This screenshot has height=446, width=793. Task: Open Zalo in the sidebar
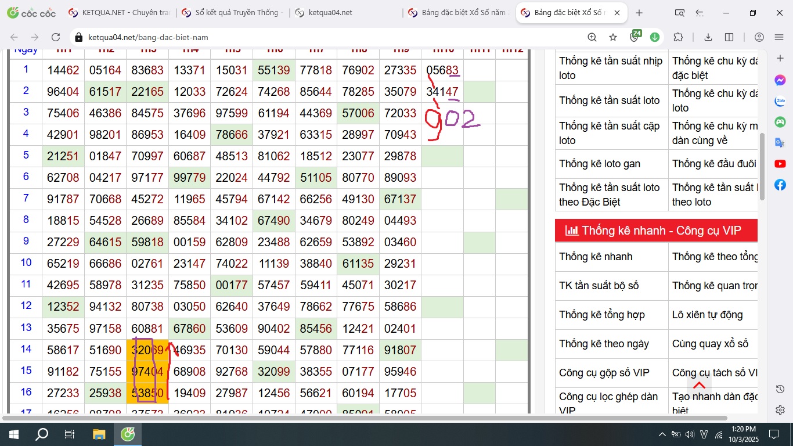point(780,101)
